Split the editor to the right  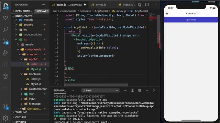147,4
